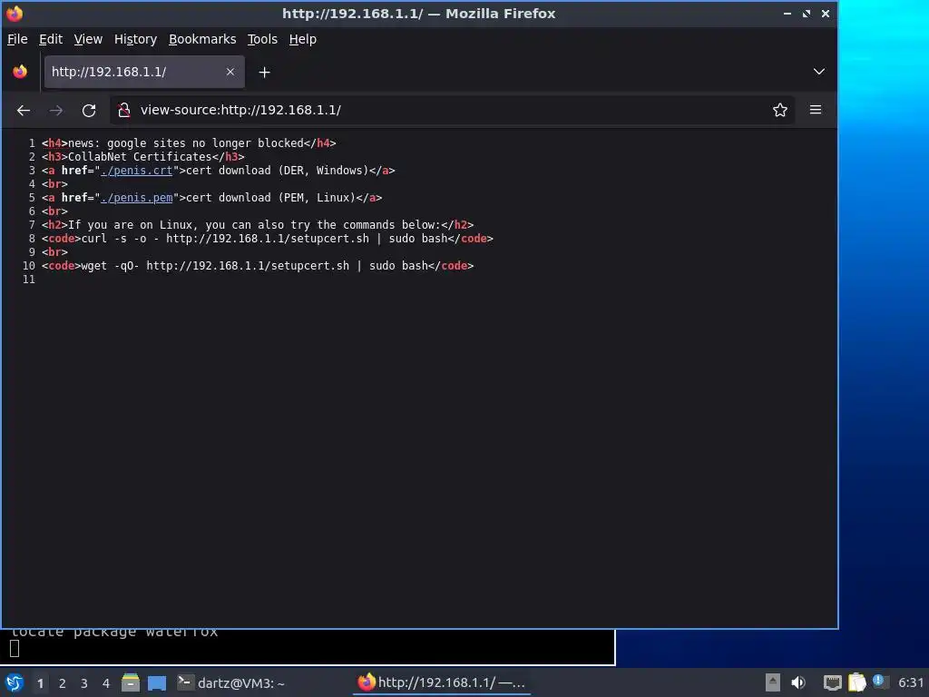
Task: Open the volume control tray icon
Action: pos(798,682)
